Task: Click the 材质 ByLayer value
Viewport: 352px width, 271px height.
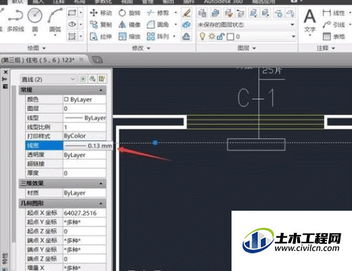Action: (x=85, y=193)
